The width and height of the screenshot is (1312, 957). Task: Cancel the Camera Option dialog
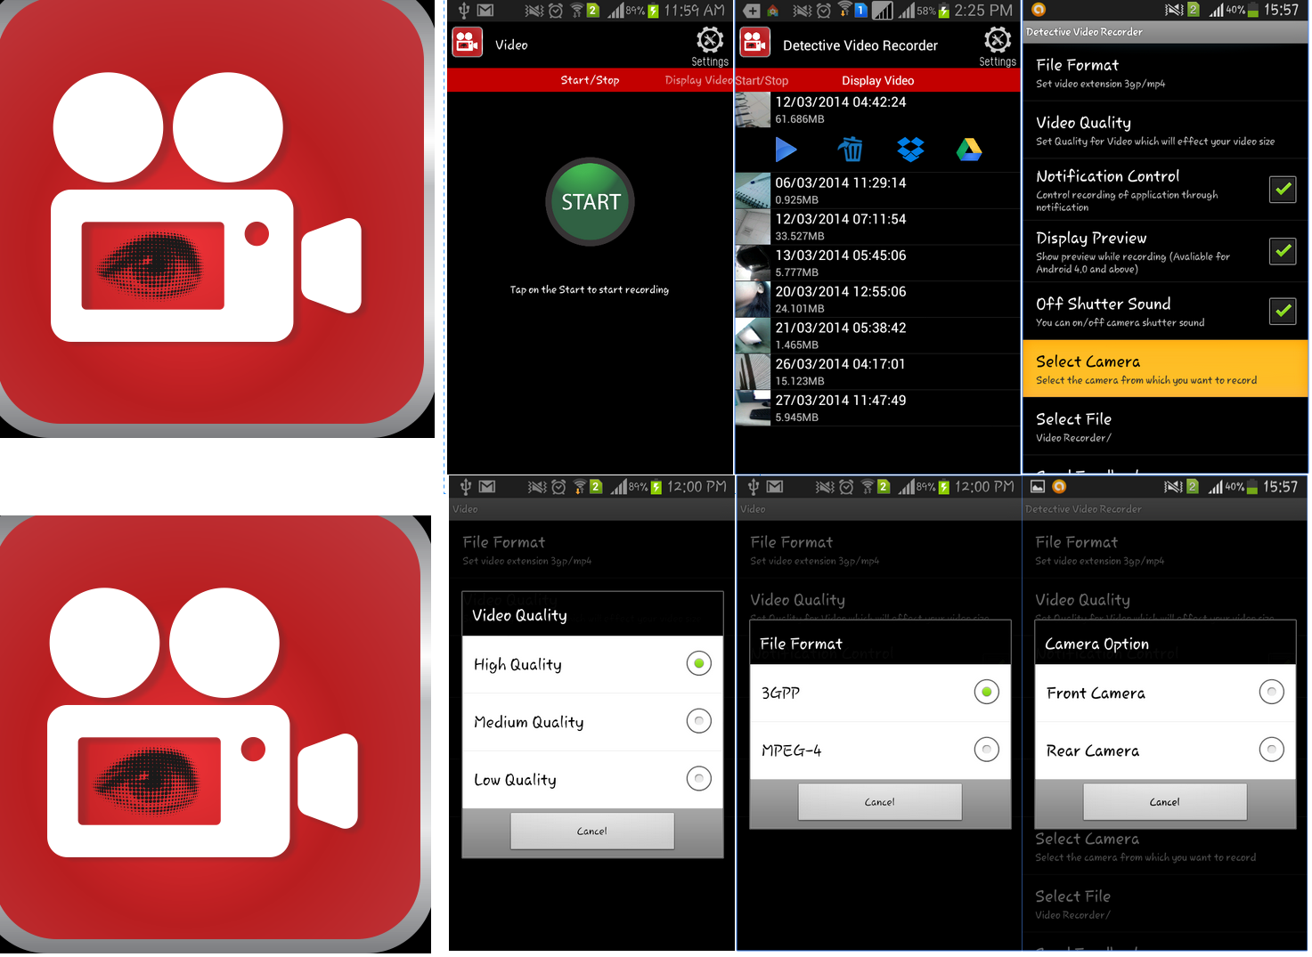tap(1165, 801)
